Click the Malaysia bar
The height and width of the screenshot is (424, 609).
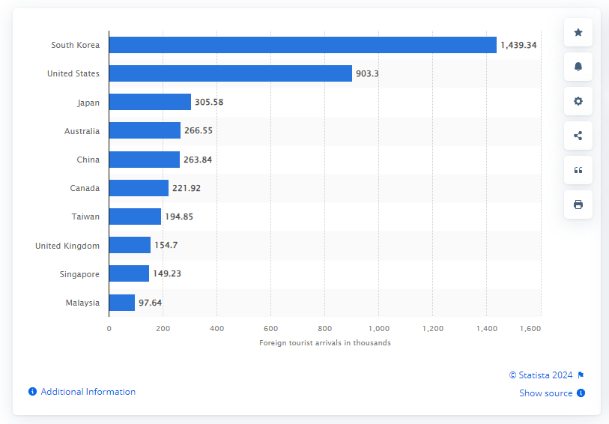[122, 303]
